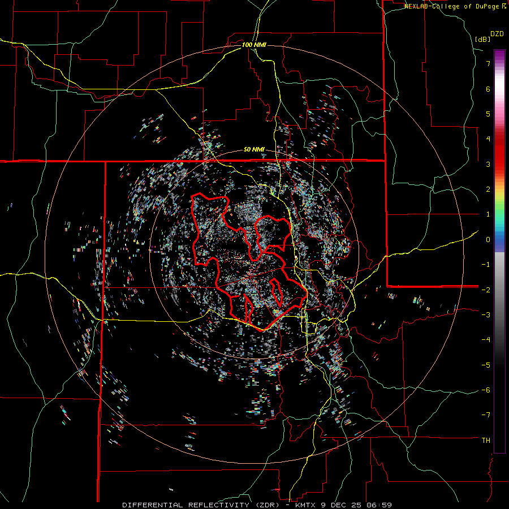Click the -4 value on the color scale
509x509 pixels.
[x=486, y=340]
